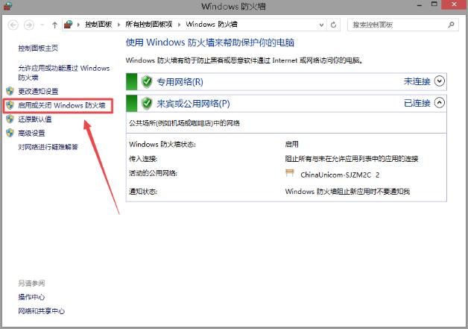Click the 专用网络(R) heading

click(x=180, y=82)
